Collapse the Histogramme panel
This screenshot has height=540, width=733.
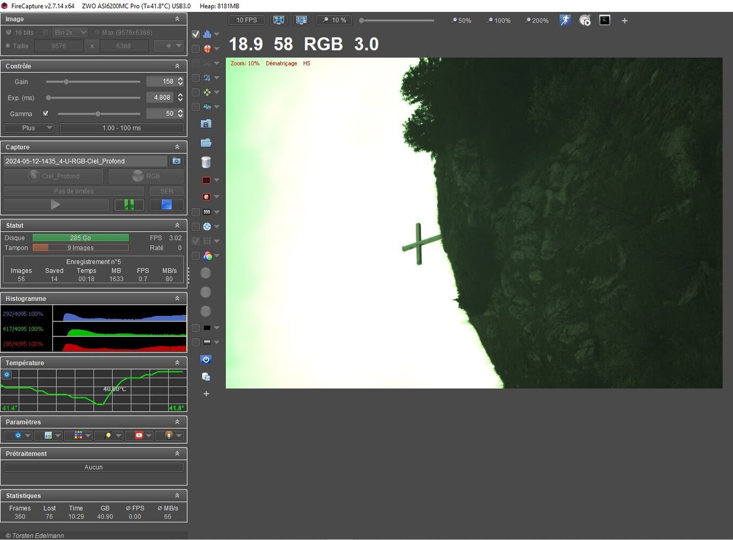[x=177, y=299]
